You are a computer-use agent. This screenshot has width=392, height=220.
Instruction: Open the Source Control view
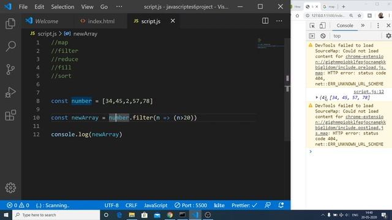(10, 69)
